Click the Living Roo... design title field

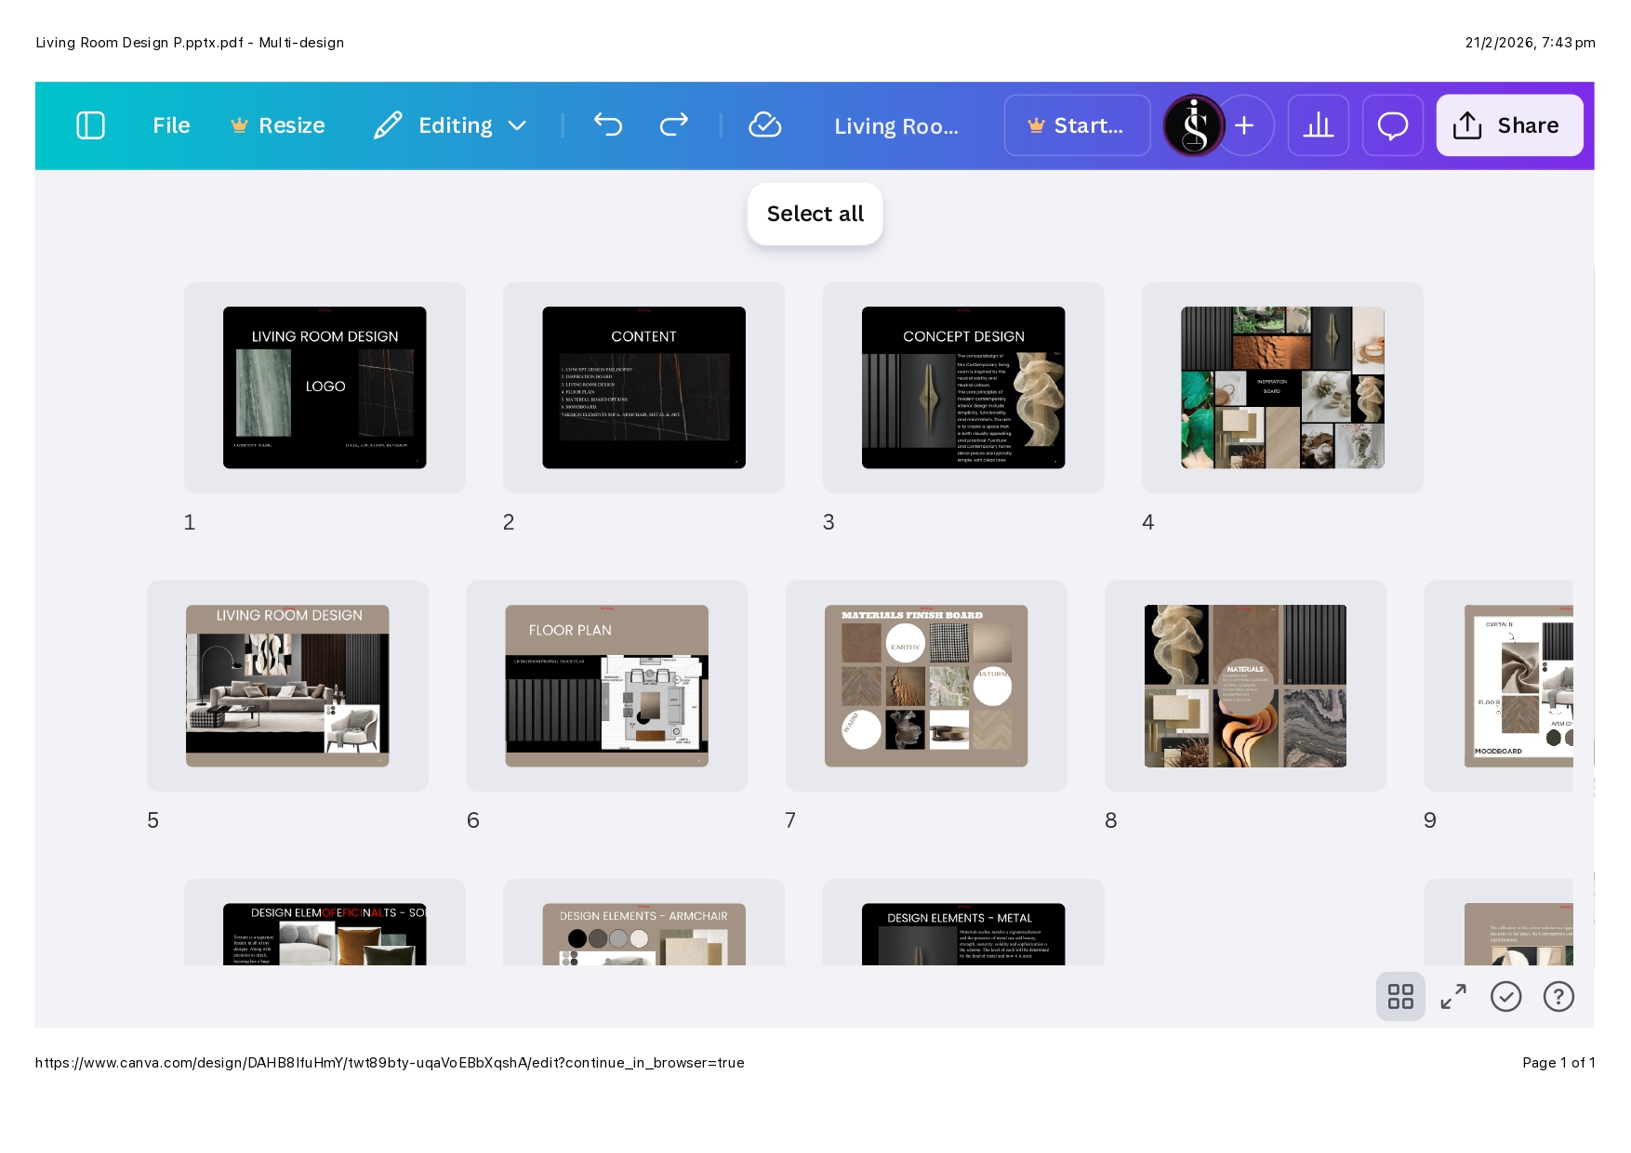point(895,126)
